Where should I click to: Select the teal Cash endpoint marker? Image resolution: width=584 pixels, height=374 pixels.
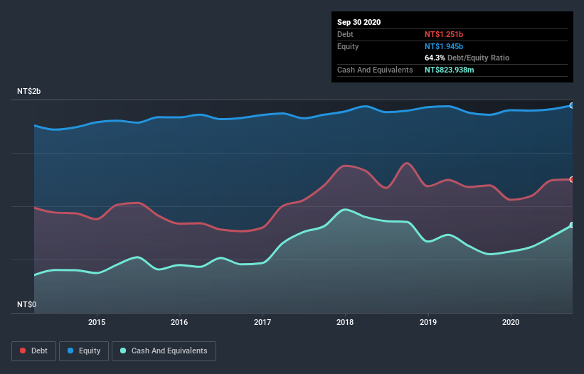[572, 225]
